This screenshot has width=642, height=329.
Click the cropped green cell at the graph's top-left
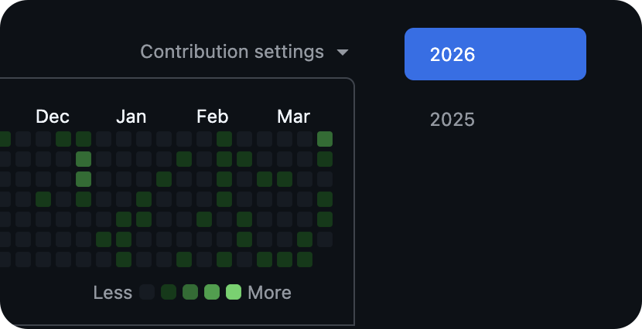[5, 139]
